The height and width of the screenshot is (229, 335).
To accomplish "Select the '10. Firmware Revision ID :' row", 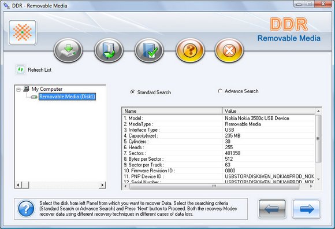I will coord(218,171).
